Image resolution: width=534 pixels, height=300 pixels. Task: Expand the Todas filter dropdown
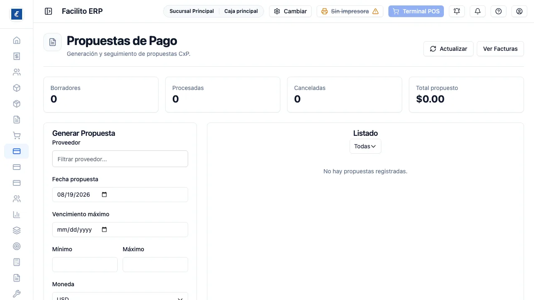(365, 146)
